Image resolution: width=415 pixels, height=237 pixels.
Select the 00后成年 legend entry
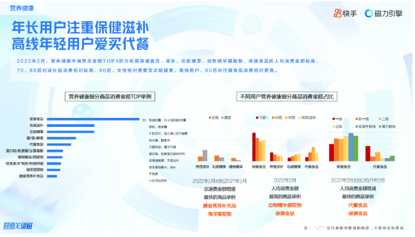coord(307,118)
